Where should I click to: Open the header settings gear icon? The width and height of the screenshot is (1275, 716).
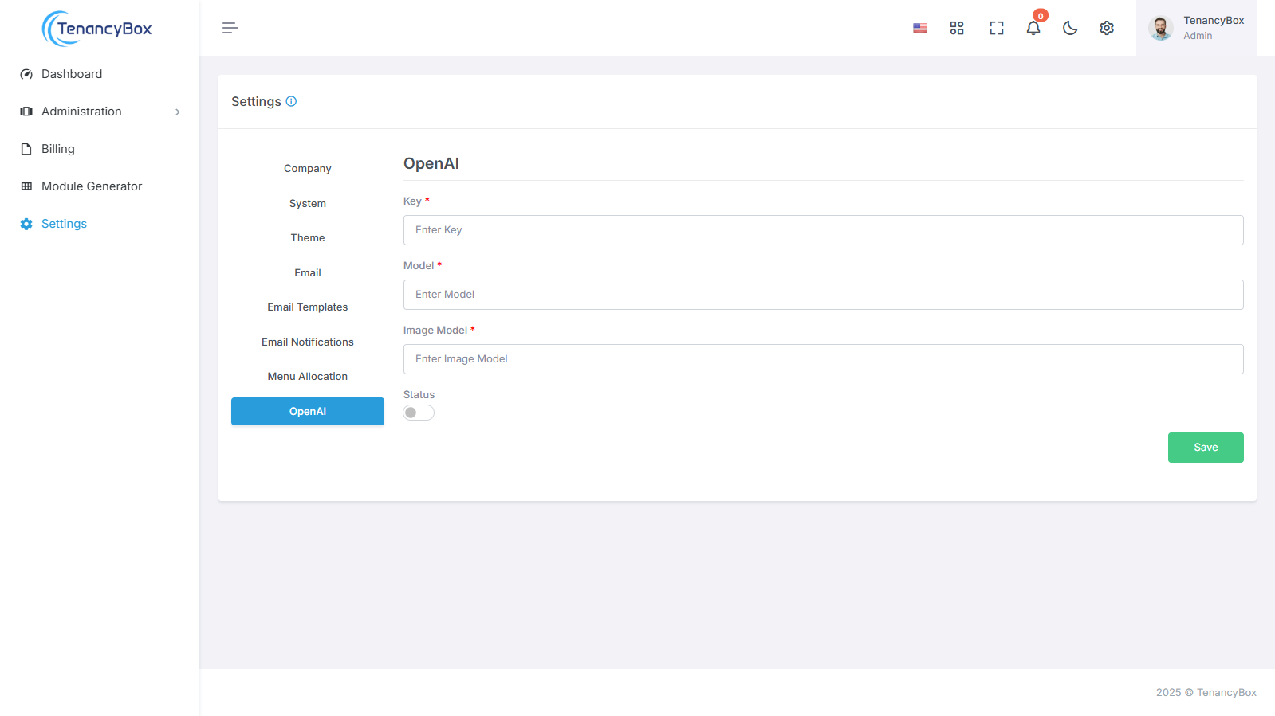(1107, 28)
